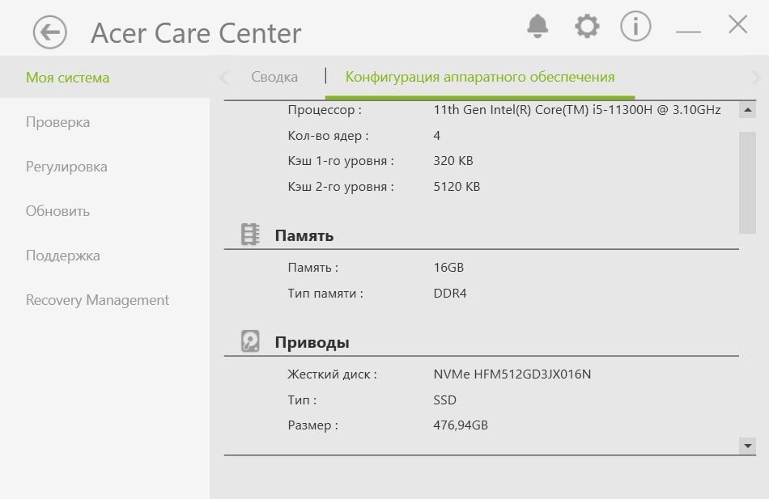Click the scrollbar up arrow
769x499 pixels.
click(x=747, y=110)
